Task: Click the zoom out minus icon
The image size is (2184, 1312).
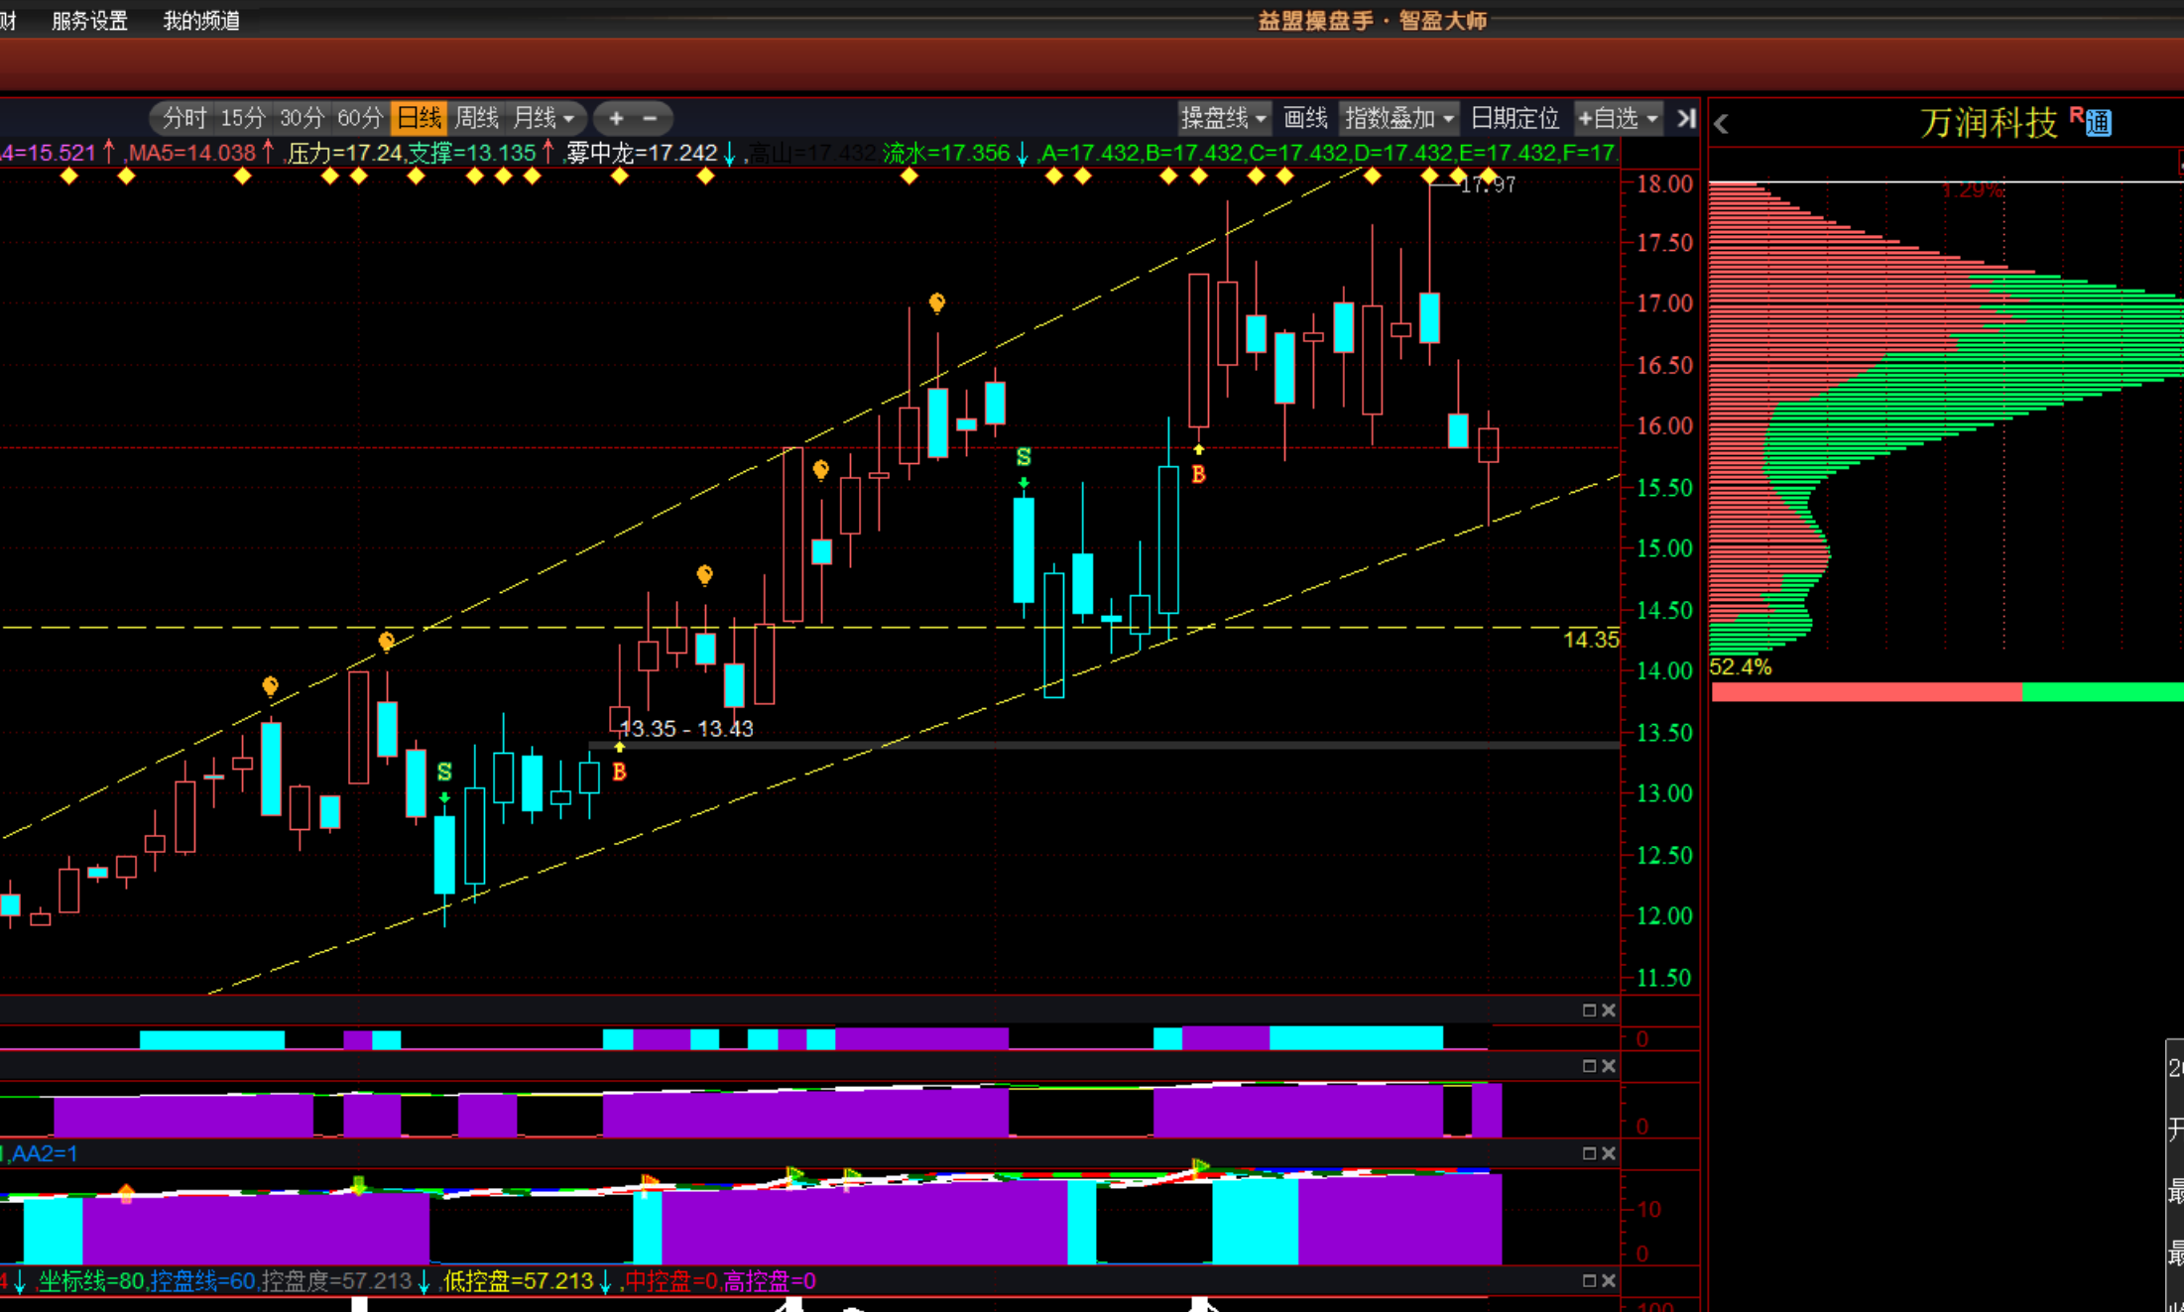Action: pos(651,119)
